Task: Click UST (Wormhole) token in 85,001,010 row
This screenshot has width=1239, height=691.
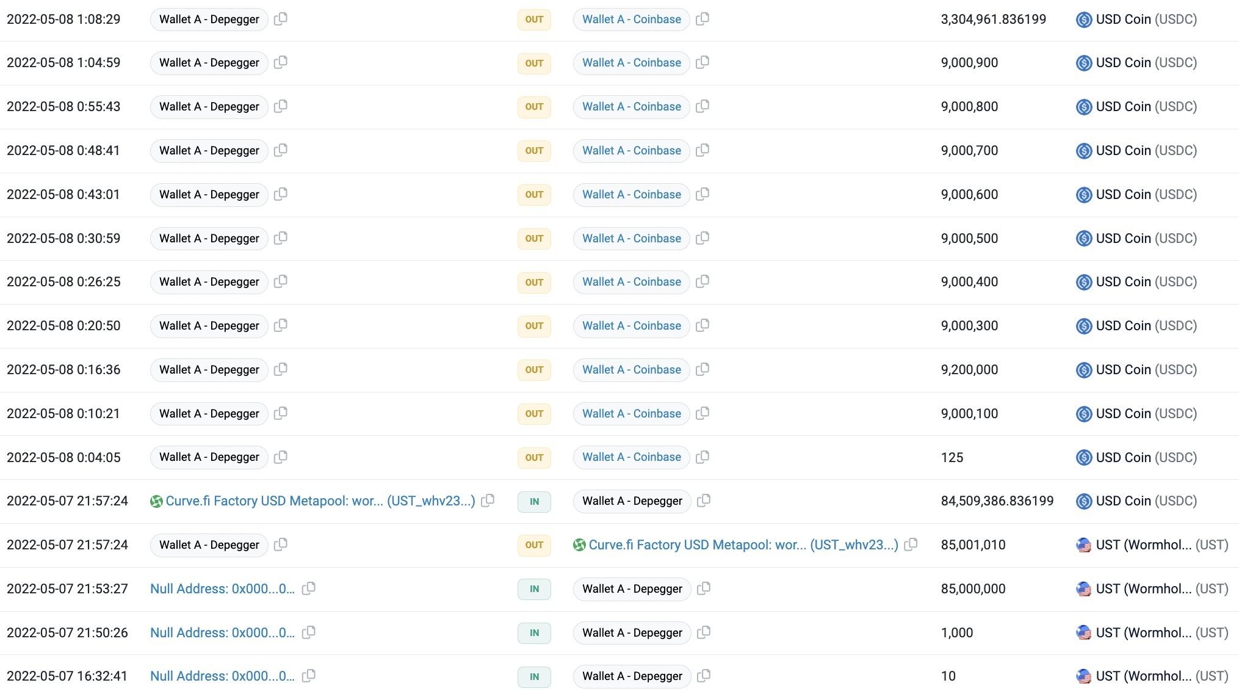Action: point(1152,544)
